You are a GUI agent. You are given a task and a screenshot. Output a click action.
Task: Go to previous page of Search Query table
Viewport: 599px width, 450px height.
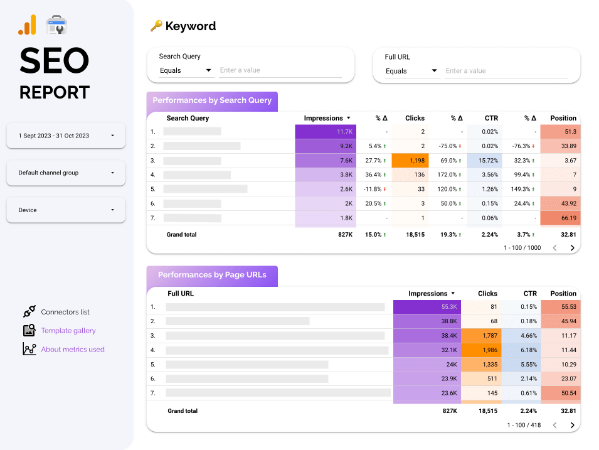pos(554,248)
